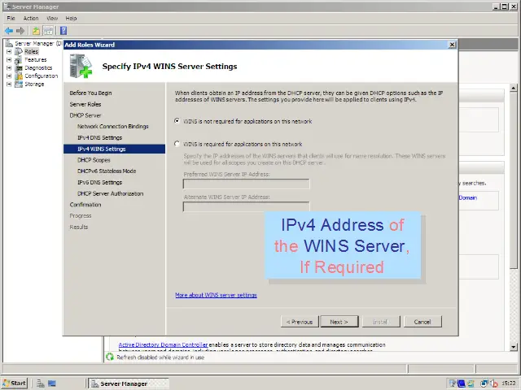Click the Show Desktop quick launch icon

coord(52,383)
